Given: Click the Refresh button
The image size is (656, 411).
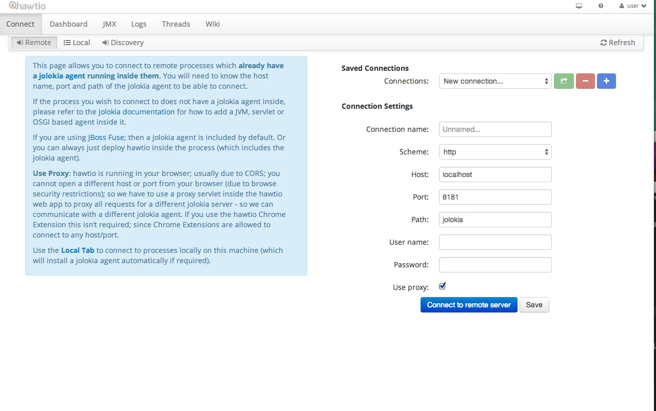Looking at the screenshot, I should point(618,43).
